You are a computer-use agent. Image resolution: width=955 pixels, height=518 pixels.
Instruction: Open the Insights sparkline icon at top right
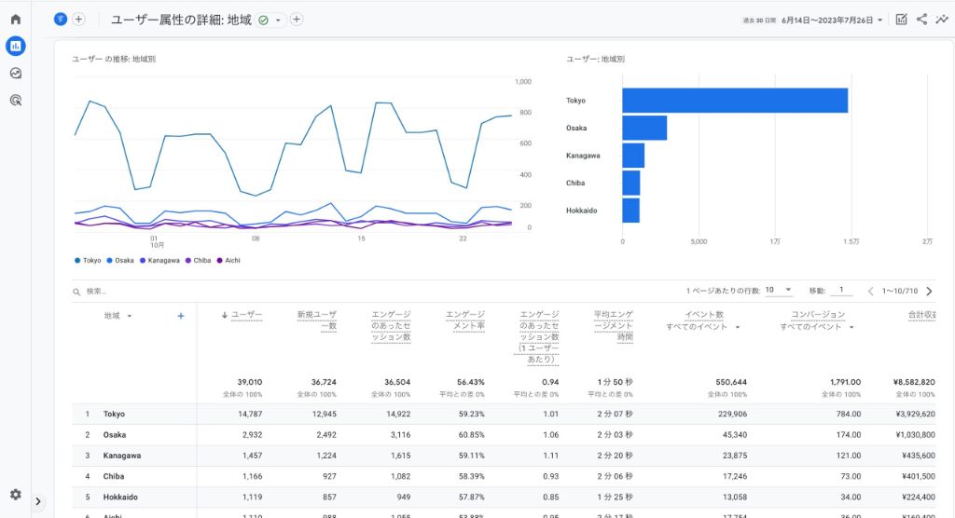[x=942, y=19]
